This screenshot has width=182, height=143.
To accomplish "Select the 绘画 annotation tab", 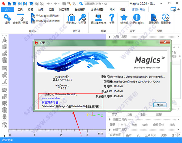I will (x=129, y=114).
